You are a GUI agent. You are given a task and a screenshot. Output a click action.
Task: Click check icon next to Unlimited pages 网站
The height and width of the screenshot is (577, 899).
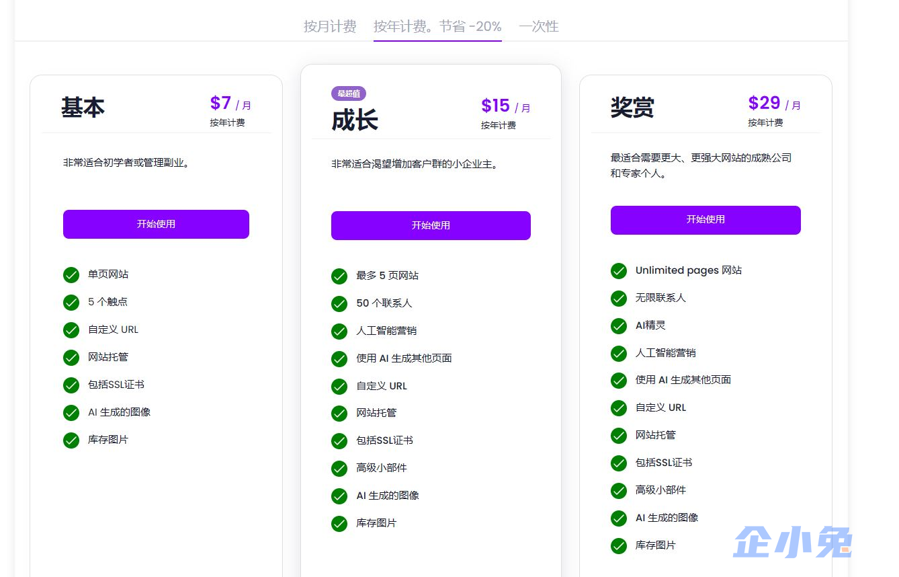tap(619, 271)
